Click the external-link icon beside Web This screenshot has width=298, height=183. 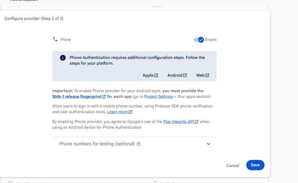coord(207,75)
